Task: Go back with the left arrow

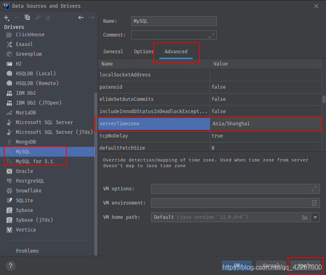Action: pyautogui.click(x=81, y=17)
